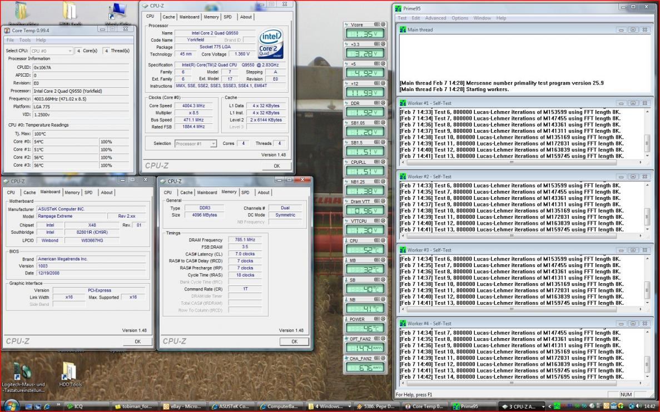The width and height of the screenshot is (660, 412).
Task: Close the +5 voltage monitor widget
Action: (383, 63)
